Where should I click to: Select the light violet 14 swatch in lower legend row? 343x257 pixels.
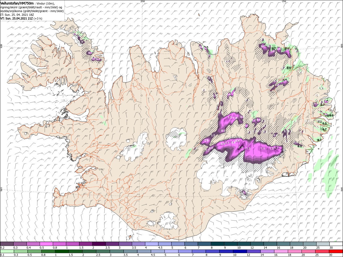(x=267, y=251)
